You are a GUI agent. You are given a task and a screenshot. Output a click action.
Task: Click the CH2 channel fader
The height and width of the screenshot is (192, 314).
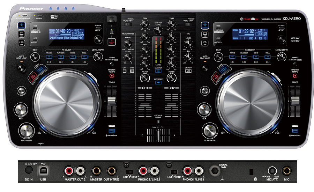(172, 105)
